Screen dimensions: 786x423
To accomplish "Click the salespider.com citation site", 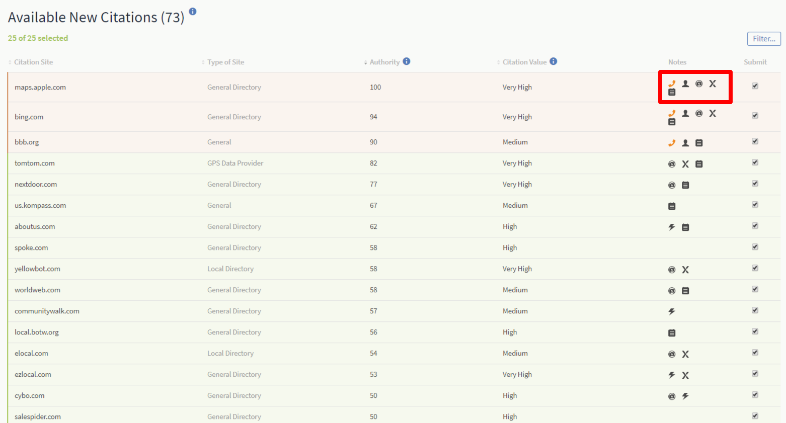I will pyautogui.click(x=38, y=416).
